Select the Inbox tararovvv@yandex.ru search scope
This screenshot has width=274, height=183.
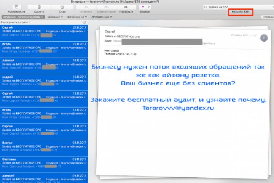click(23, 17)
